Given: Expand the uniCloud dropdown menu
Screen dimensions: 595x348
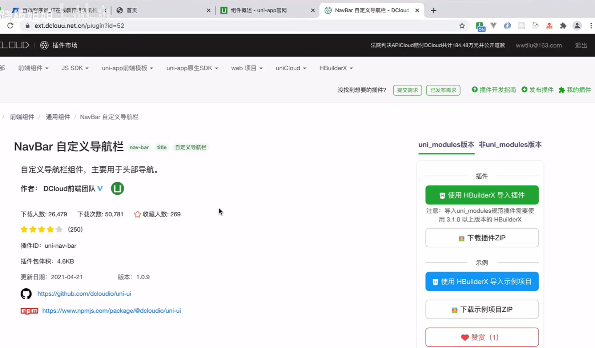Looking at the screenshot, I should click(x=291, y=68).
